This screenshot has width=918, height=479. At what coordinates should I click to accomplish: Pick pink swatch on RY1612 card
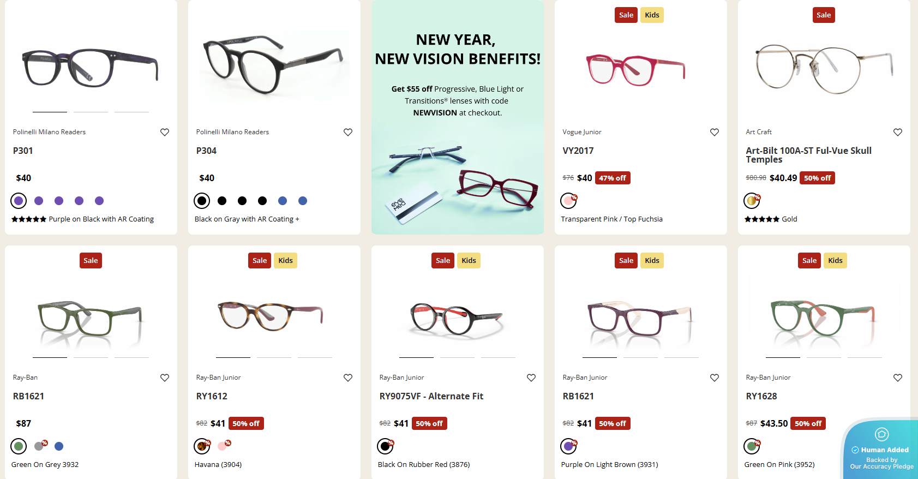coord(223,446)
